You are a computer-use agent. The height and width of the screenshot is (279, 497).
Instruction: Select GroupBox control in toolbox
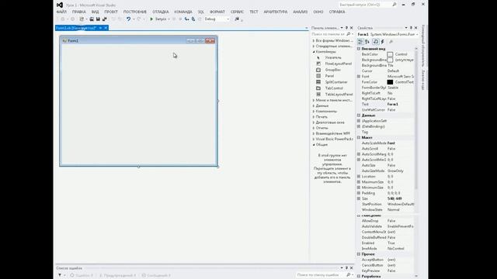[333, 70]
